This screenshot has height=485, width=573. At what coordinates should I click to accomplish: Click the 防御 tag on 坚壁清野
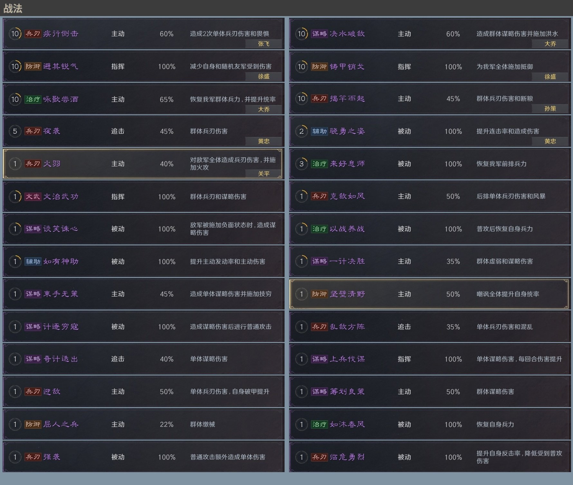(x=319, y=294)
